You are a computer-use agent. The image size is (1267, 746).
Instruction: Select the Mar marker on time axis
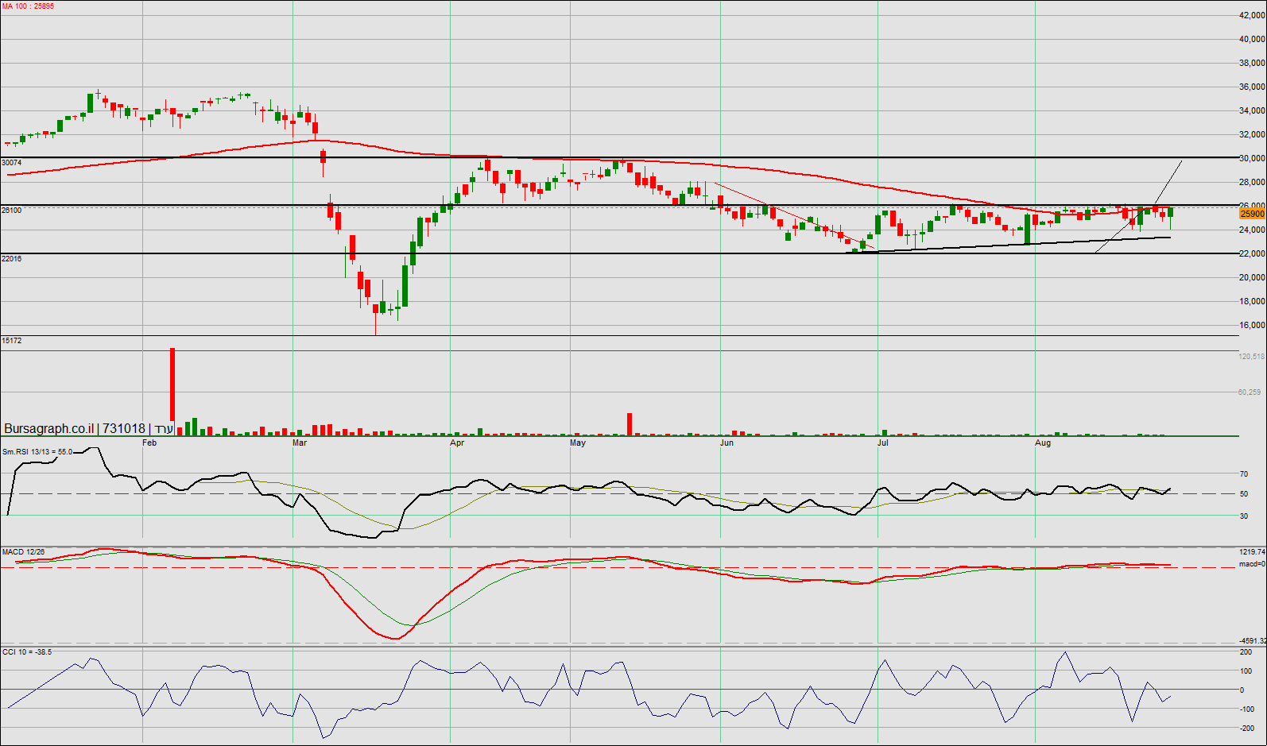pyautogui.click(x=300, y=443)
